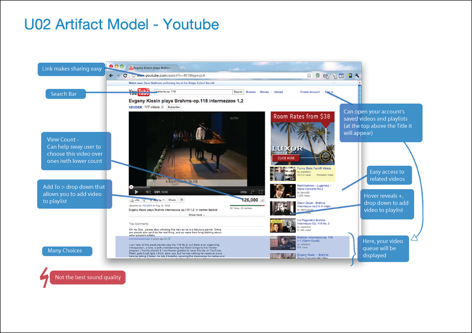Click the Share button
Viewport: 472px width, 333px height.
tap(172, 200)
